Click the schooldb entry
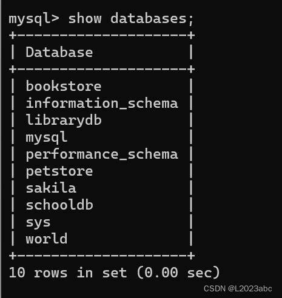The width and height of the screenshot is (282, 298). pyautogui.click(x=59, y=205)
